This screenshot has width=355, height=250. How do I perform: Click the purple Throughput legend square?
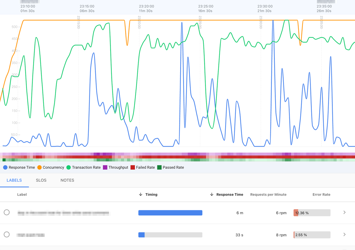105,167
